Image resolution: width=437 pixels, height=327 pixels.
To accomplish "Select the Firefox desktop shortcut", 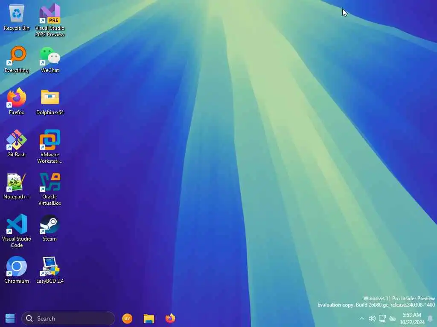I will click(17, 101).
